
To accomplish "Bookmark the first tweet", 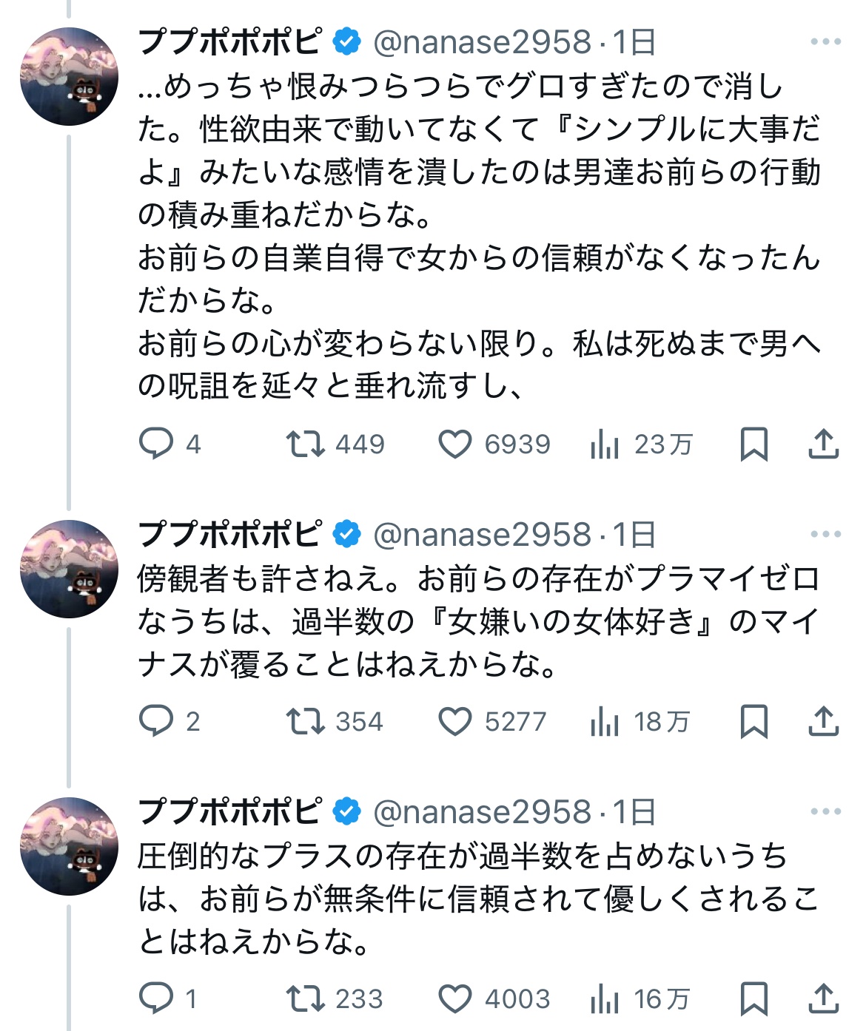I will (754, 444).
